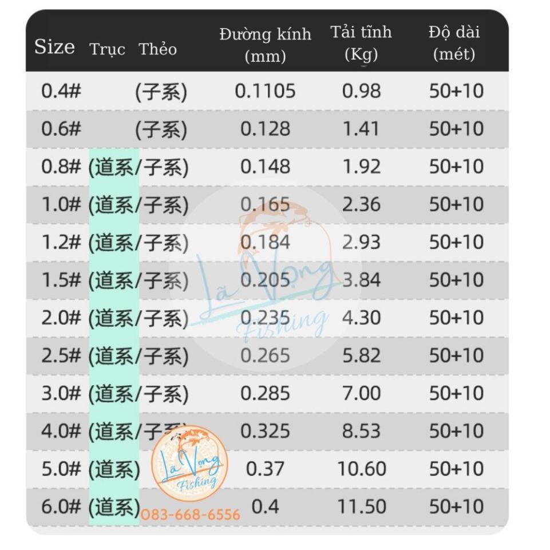
Task: Select the Size column header
Action: pyautogui.click(x=54, y=47)
